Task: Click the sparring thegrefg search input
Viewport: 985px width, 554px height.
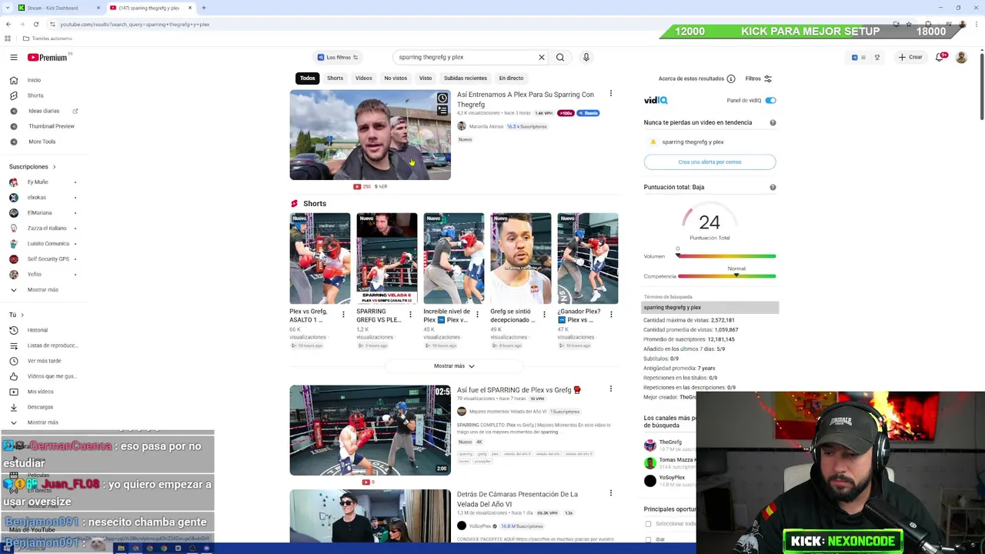Action: 466,57
